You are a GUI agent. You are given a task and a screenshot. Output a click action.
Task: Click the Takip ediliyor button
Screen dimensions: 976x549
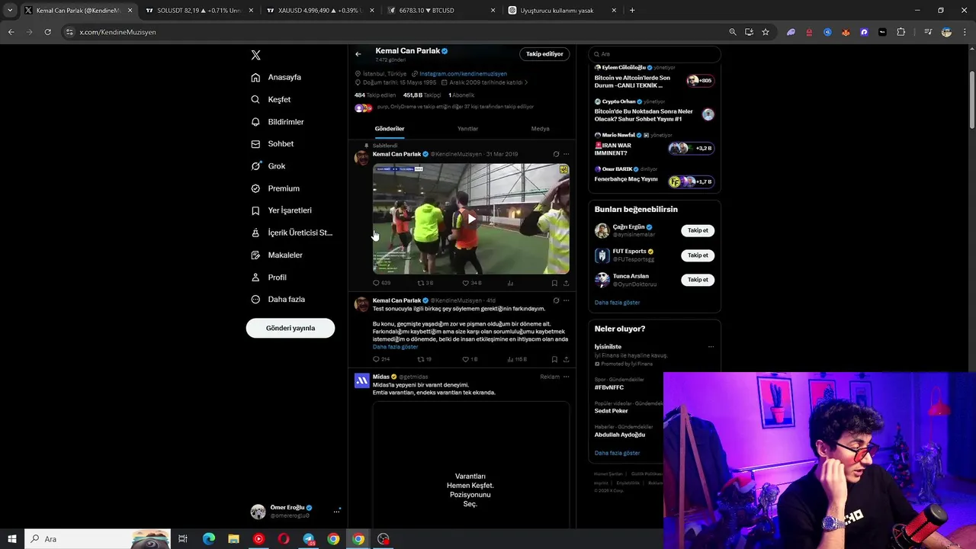544,54
